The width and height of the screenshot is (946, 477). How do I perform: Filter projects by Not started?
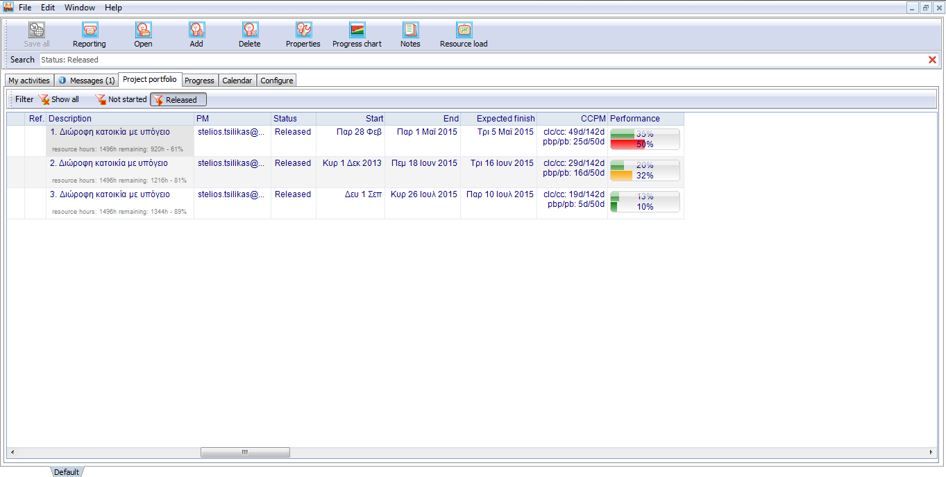pos(121,99)
